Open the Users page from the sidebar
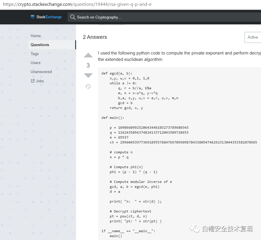Viewport: 261px width, 240px height. pos(36,63)
